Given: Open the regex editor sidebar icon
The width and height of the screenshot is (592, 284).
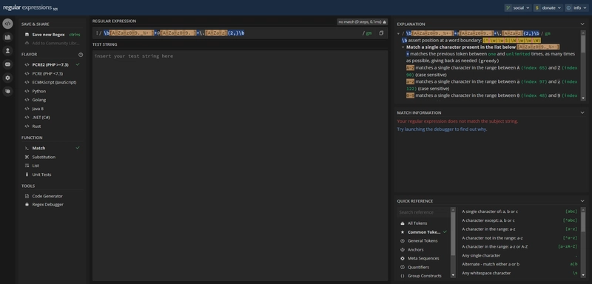Looking at the screenshot, I should [x=7, y=24].
